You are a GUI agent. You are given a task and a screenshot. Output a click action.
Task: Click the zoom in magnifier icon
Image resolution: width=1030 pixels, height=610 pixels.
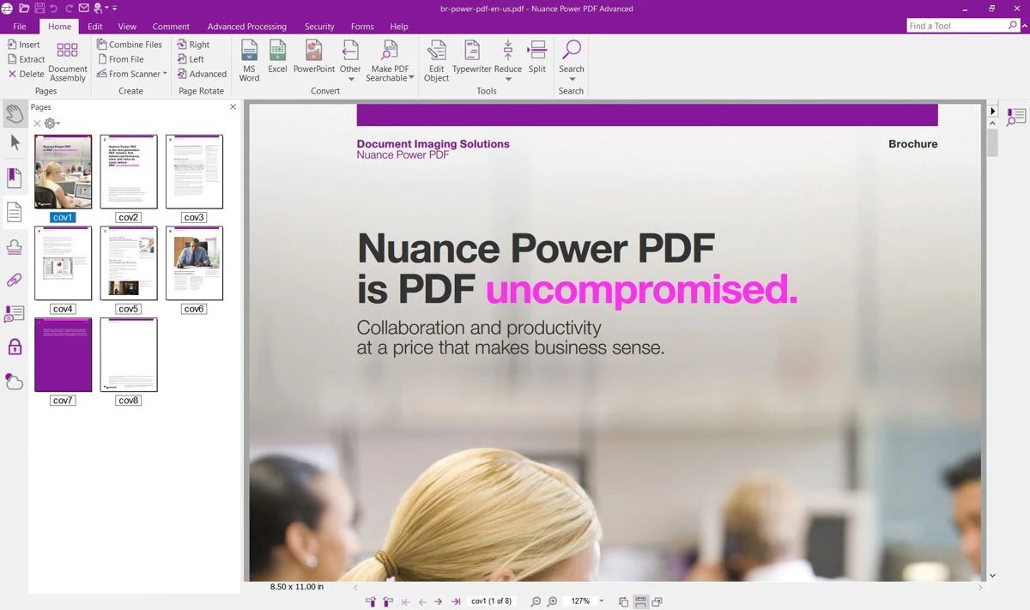(553, 601)
